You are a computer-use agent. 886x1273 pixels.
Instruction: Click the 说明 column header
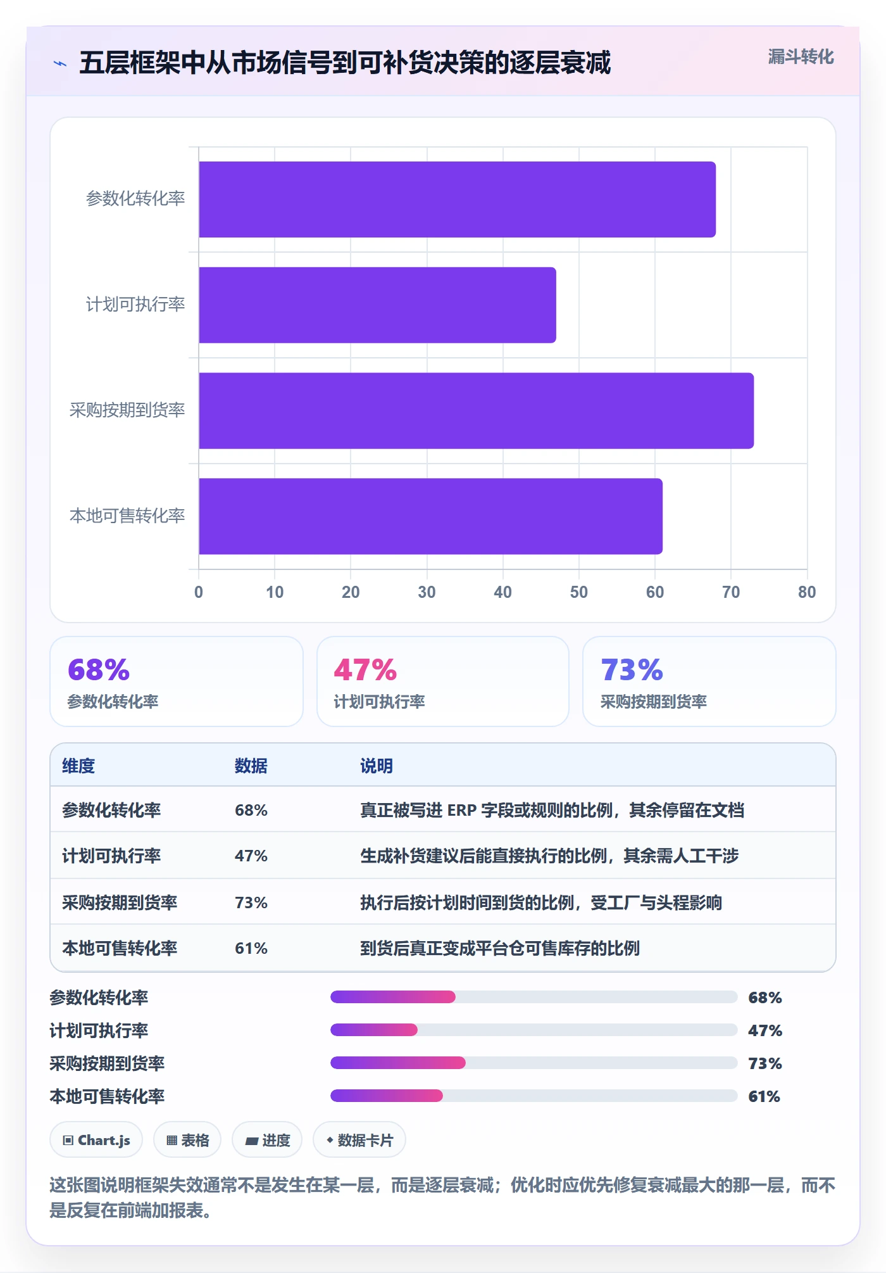coord(377,766)
